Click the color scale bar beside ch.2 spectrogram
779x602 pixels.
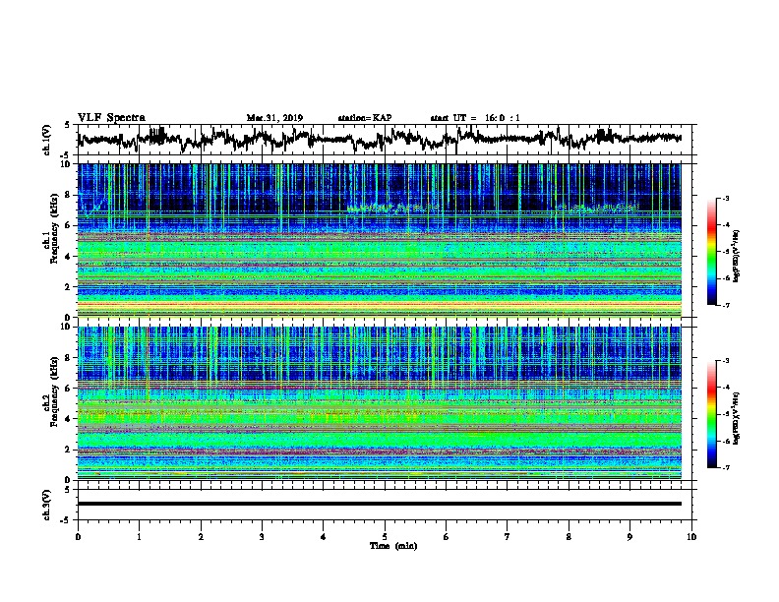[x=711, y=414]
